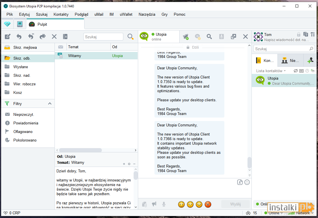Toggle contact list detailed view icon
The width and height of the screenshot is (318, 218).
301,71
